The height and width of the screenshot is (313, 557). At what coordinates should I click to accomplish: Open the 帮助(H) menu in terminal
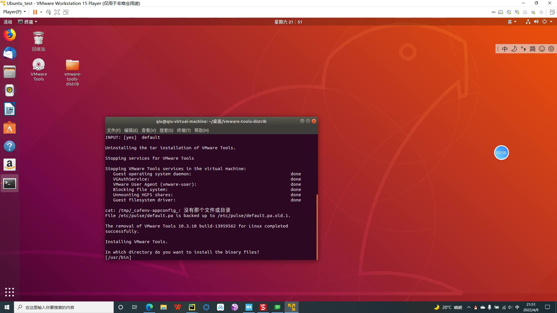click(201, 130)
